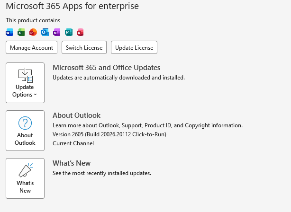Select the 'Current Channel' text
The width and height of the screenshot is (291, 212).
(x=73, y=143)
